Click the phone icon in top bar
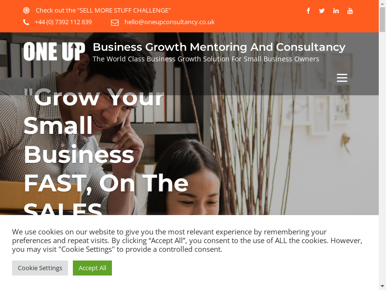 26,22
